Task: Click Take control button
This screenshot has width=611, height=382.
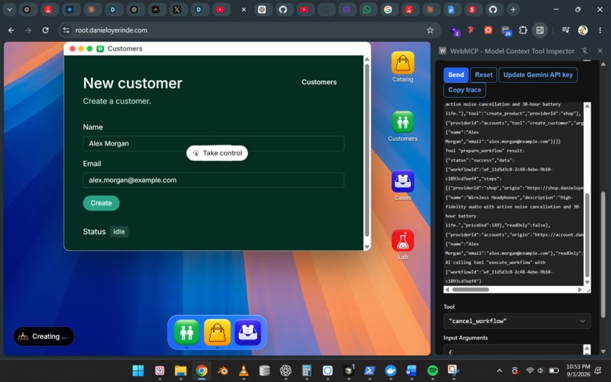Action: [x=217, y=153]
